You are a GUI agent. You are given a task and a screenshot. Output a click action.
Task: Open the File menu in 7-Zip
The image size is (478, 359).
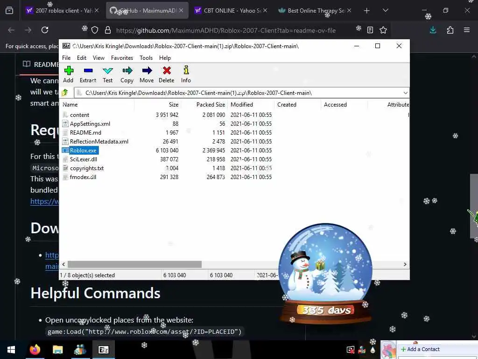66,57
